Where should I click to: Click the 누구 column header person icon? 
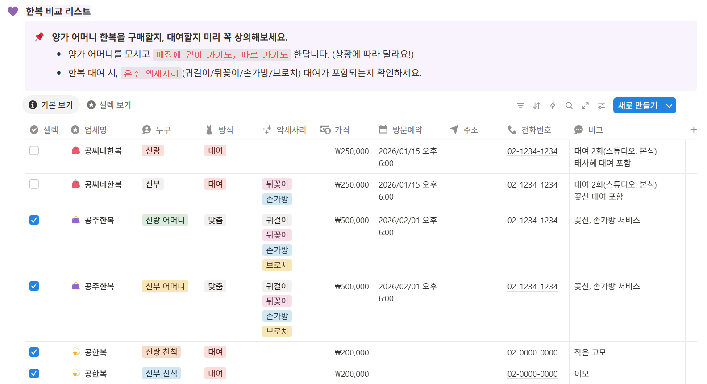point(146,130)
